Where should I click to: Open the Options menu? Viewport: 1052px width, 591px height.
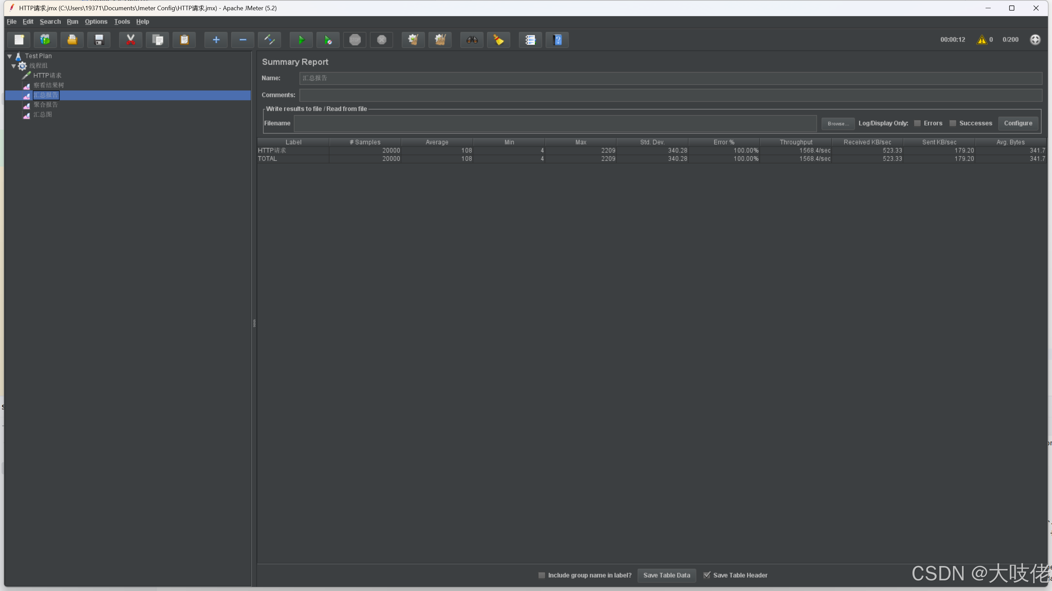pyautogui.click(x=96, y=22)
